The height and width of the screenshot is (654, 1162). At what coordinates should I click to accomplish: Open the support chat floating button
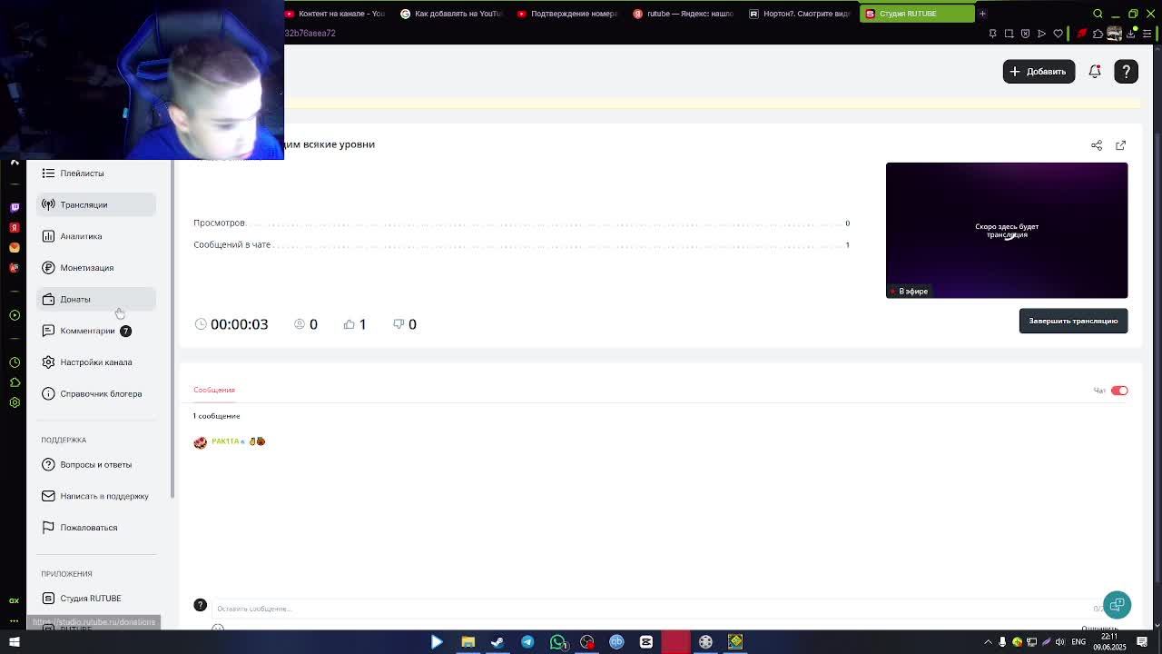pyautogui.click(x=1117, y=605)
